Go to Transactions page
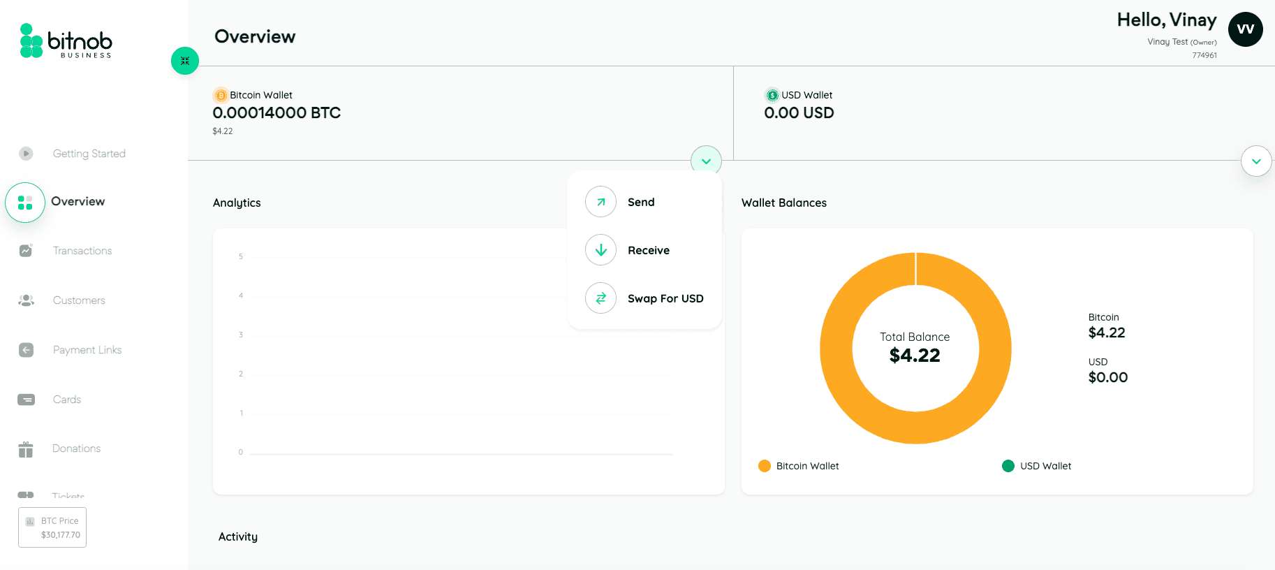Viewport: 1275px width, 570px height. [82, 251]
